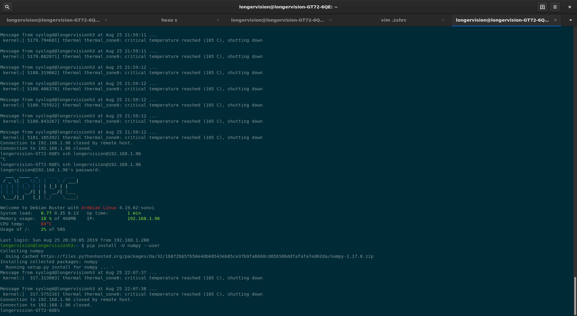Switch to the first longervision tab
This screenshot has height=316, width=577.
pyautogui.click(x=53, y=20)
